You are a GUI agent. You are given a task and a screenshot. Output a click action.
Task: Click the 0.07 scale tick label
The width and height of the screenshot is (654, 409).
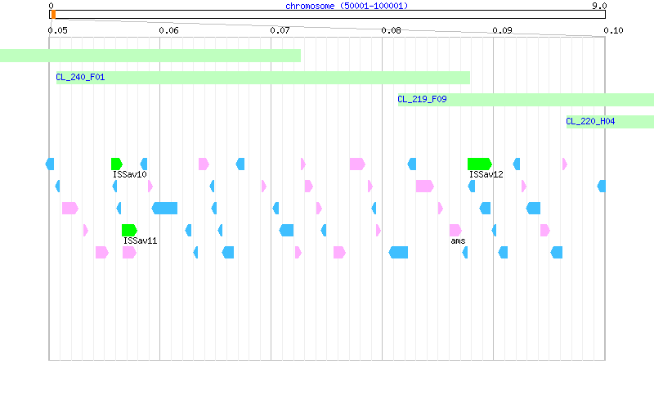click(x=280, y=30)
